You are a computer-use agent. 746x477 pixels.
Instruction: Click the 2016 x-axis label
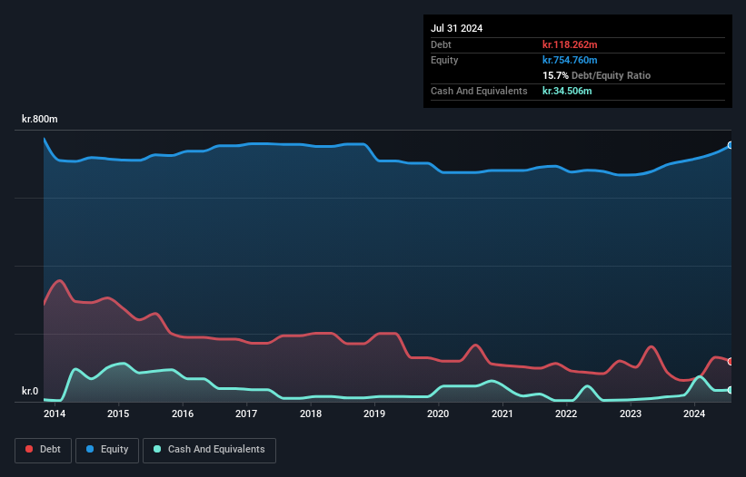(183, 414)
